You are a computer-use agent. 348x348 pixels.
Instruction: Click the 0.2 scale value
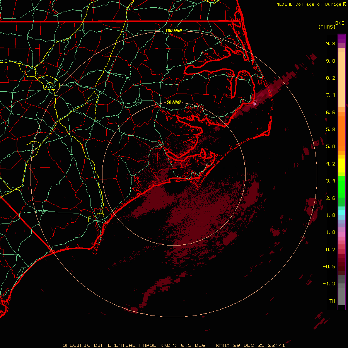point(331,250)
